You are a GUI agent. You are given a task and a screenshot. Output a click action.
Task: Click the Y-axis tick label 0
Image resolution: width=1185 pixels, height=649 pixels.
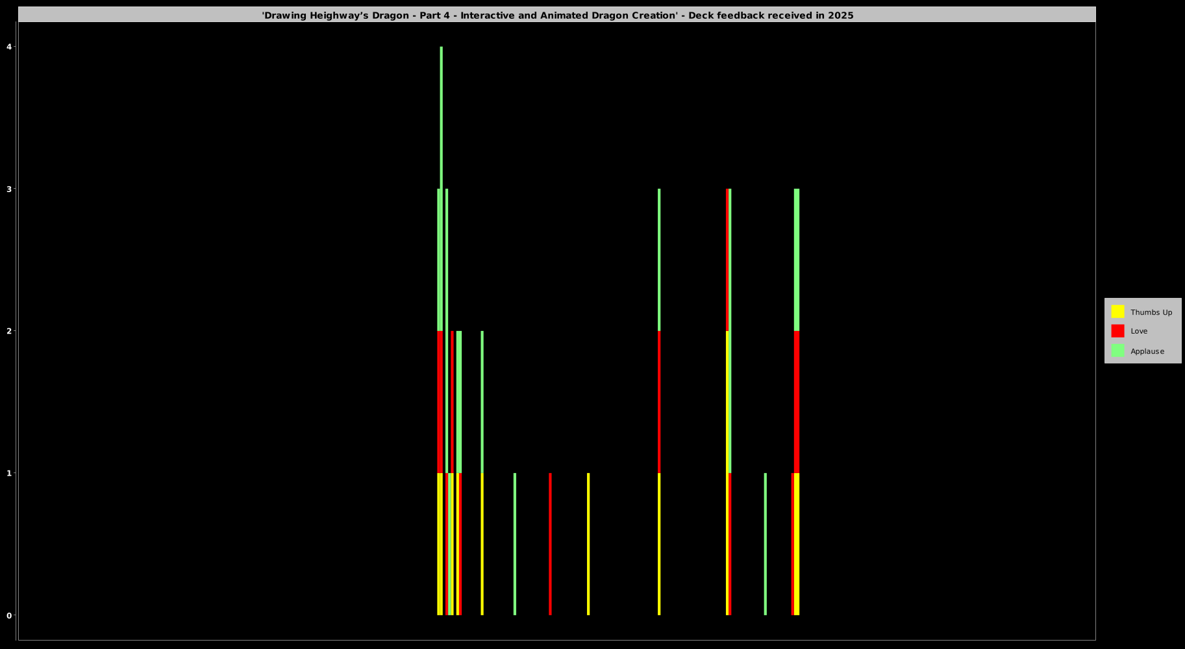point(9,615)
